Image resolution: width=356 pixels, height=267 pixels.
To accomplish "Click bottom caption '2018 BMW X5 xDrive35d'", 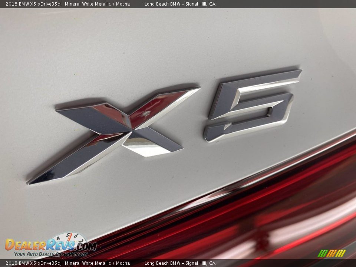I will [x=33, y=263].
